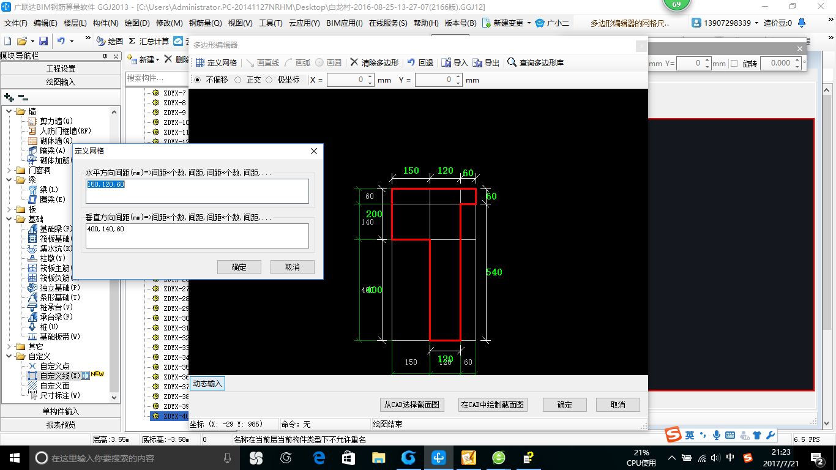Select the 正交 radio button
The width and height of the screenshot is (836, 470).
237,80
